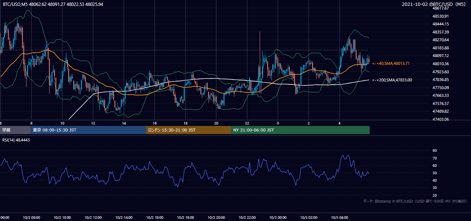
Task: Click the 10/3 00:00 time axis label
Action: [278, 217]
